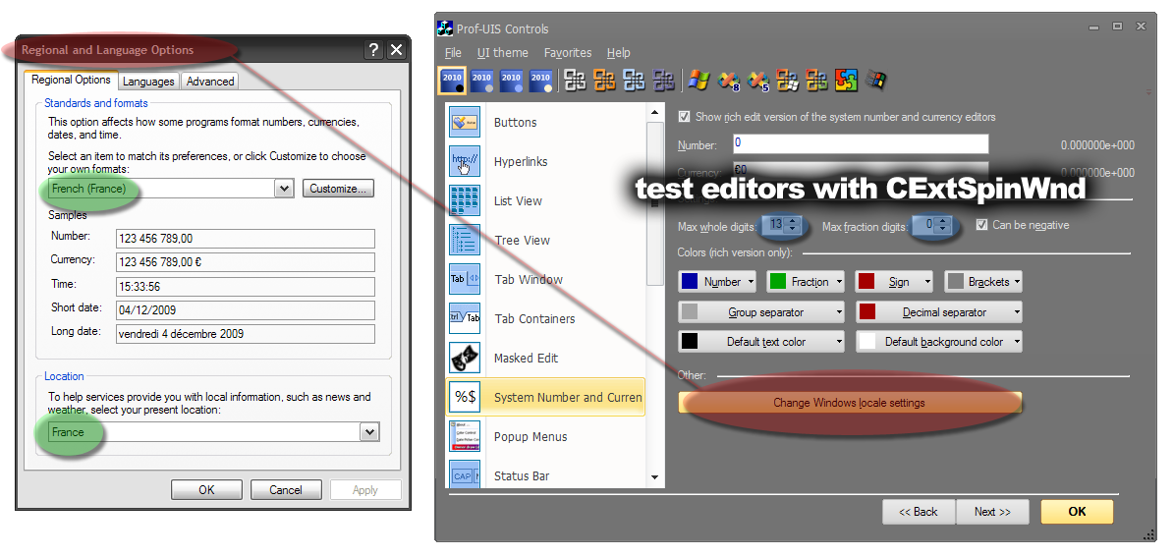The image size is (1173, 556).
Task: Open the Fraction color dropdown
Action: [x=806, y=281]
